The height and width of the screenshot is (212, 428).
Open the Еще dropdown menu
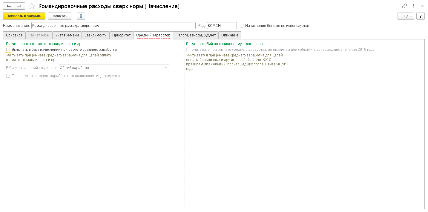[x=406, y=16]
